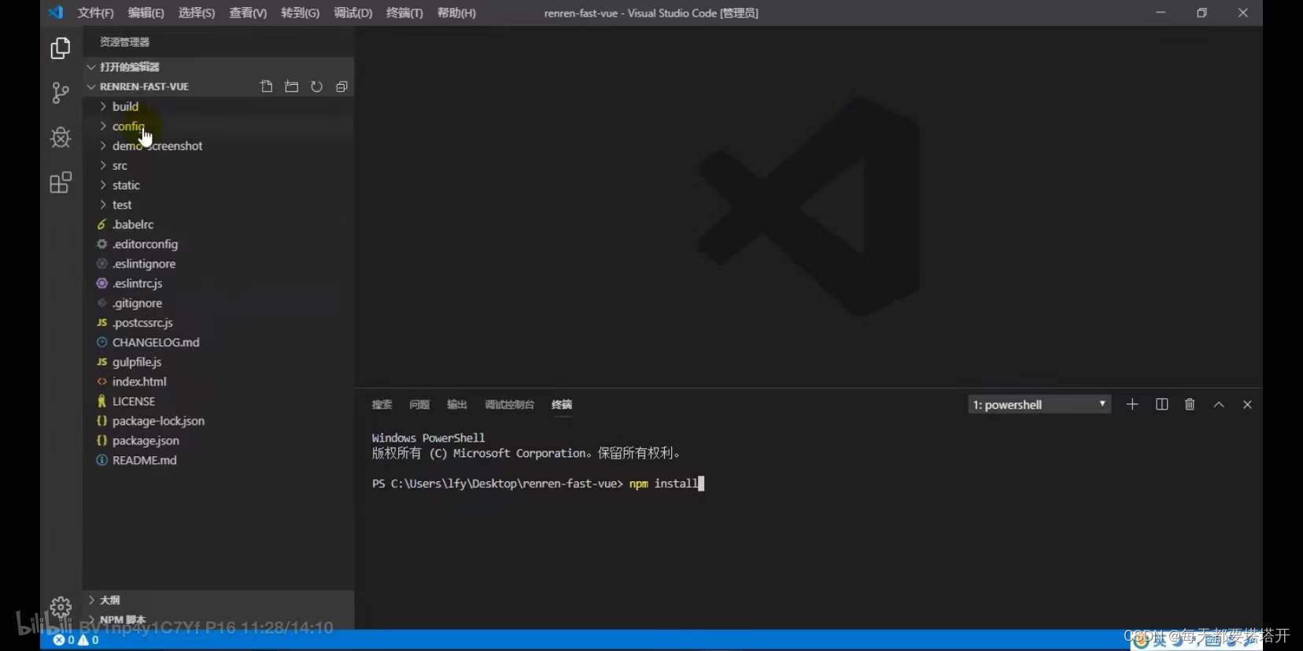Open the Explorer view in activity bar
This screenshot has width=1303, height=651.
[x=61, y=49]
